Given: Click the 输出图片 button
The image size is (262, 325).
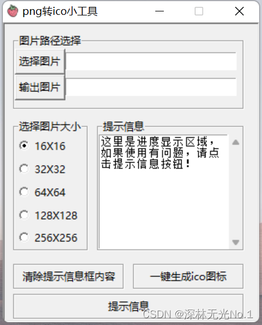Looking at the screenshot, I should point(40,87).
